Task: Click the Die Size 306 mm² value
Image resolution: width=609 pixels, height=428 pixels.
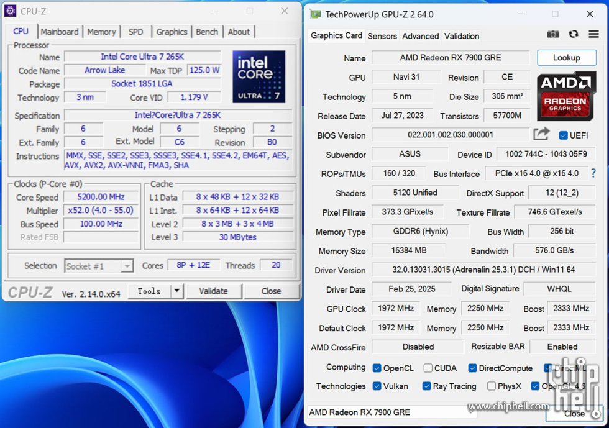Action: pyautogui.click(x=507, y=96)
